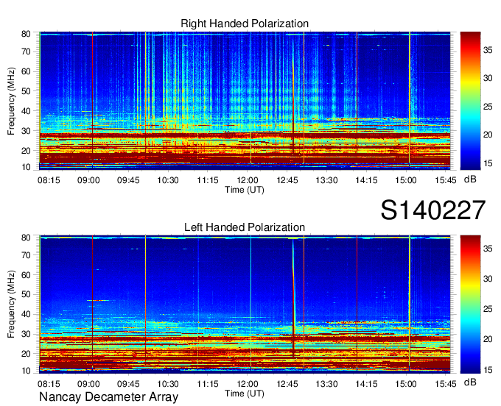Click Time (UT) label under Left Handed plot
This screenshot has height=406, width=501.
click(245, 394)
